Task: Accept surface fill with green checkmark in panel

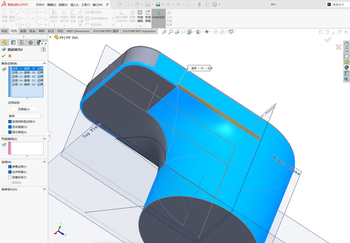Action: (3, 56)
